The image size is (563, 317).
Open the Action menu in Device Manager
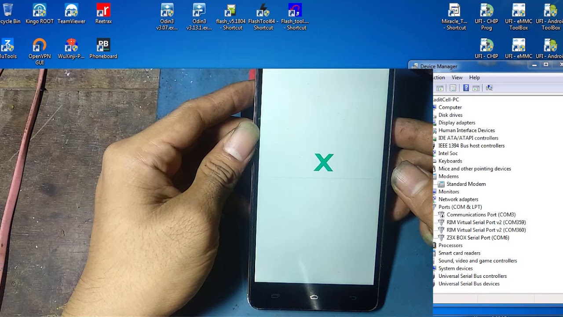click(x=439, y=77)
